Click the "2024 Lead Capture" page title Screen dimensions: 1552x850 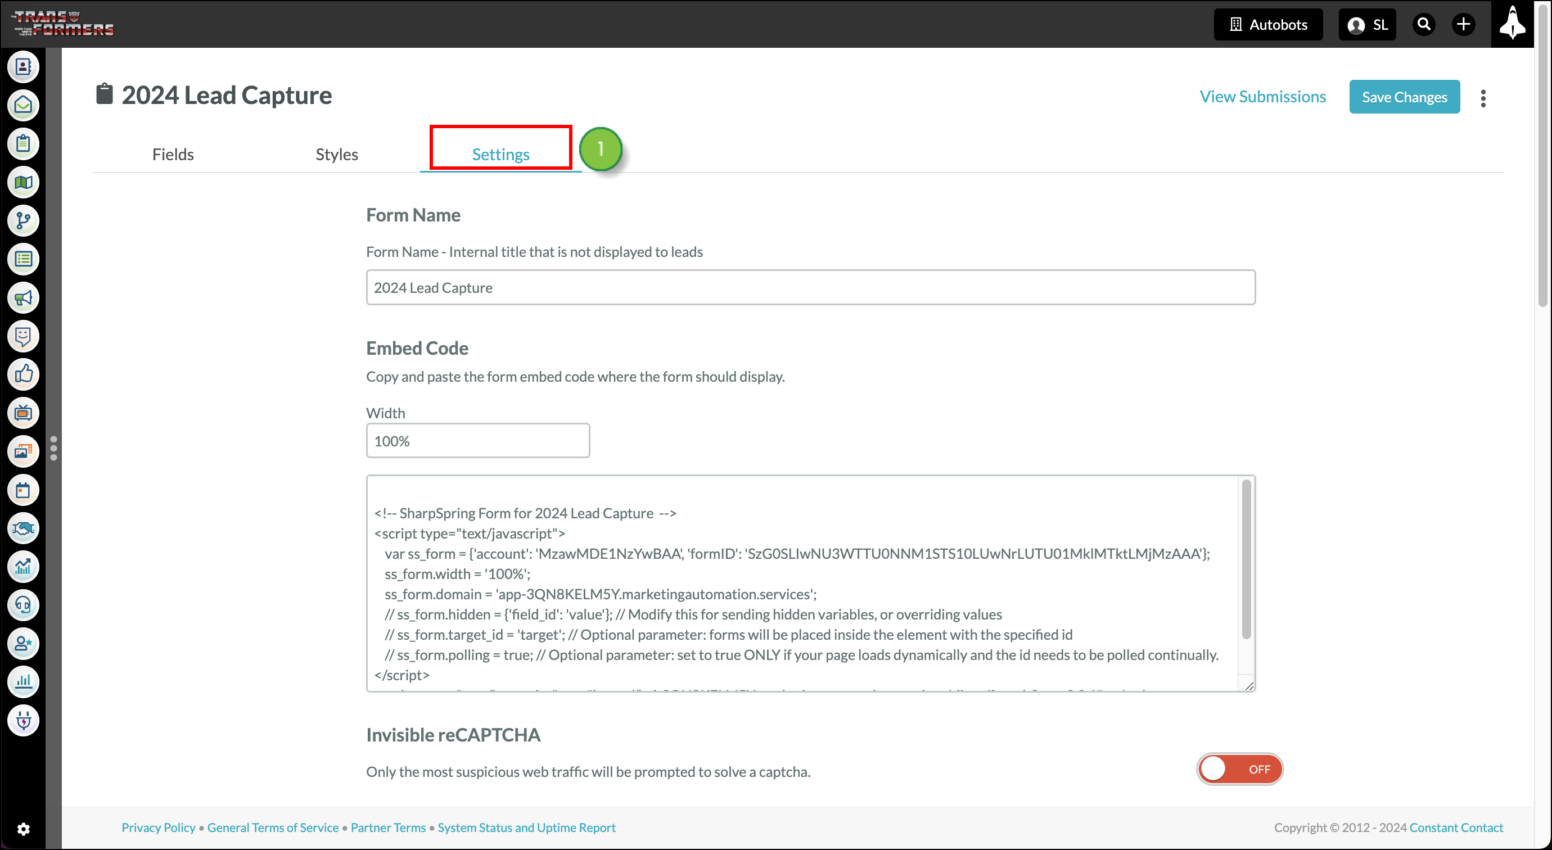pyautogui.click(x=227, y=95)
